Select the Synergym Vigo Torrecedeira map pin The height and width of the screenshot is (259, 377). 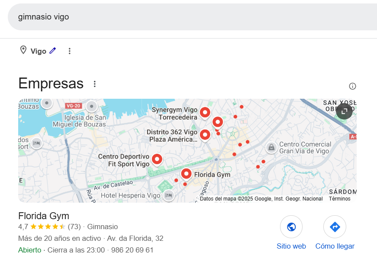point(205,113)
